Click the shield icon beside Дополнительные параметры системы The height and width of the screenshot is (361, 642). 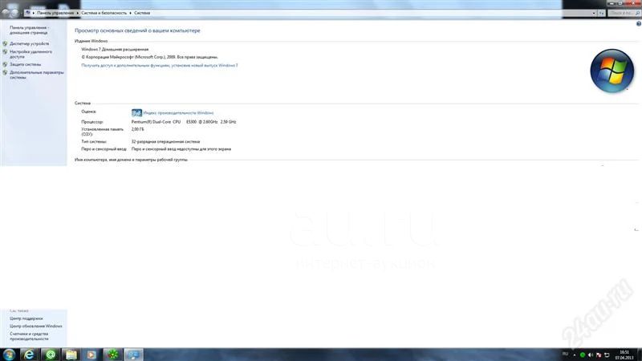(5, 72)
